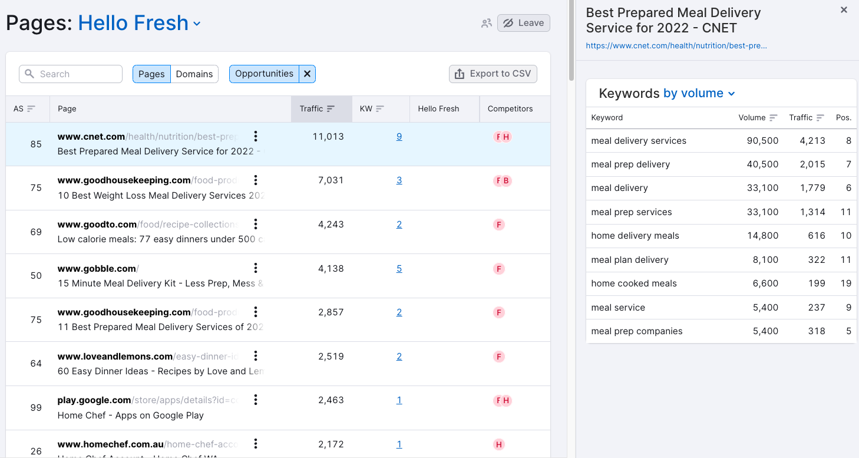859x458 pixels.
Task: Click the Pos. column header
Action: pyautogui.click(x=844, y=117)
